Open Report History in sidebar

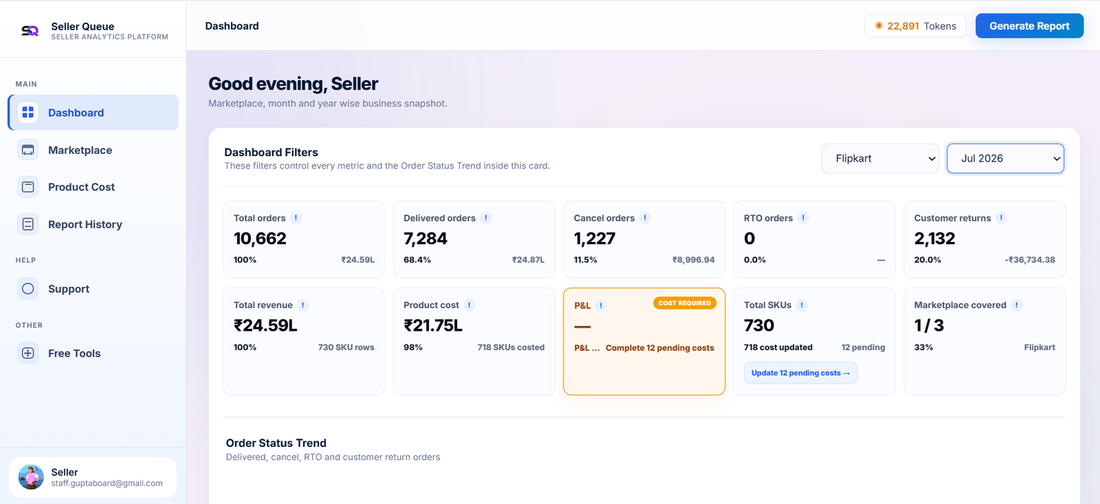(x=93, y=224)
